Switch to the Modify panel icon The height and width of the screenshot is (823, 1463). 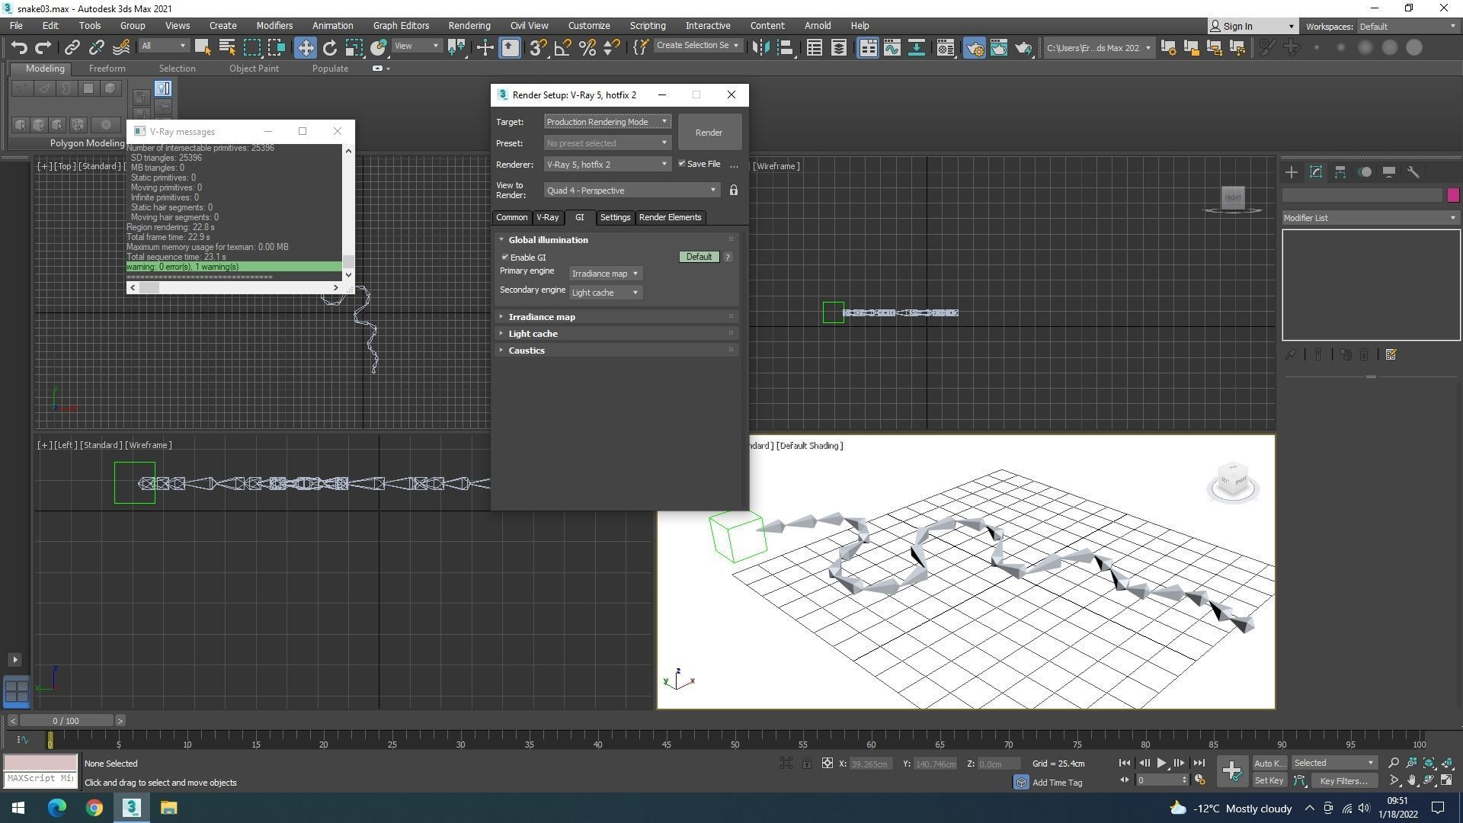(x=1316, y=172)
